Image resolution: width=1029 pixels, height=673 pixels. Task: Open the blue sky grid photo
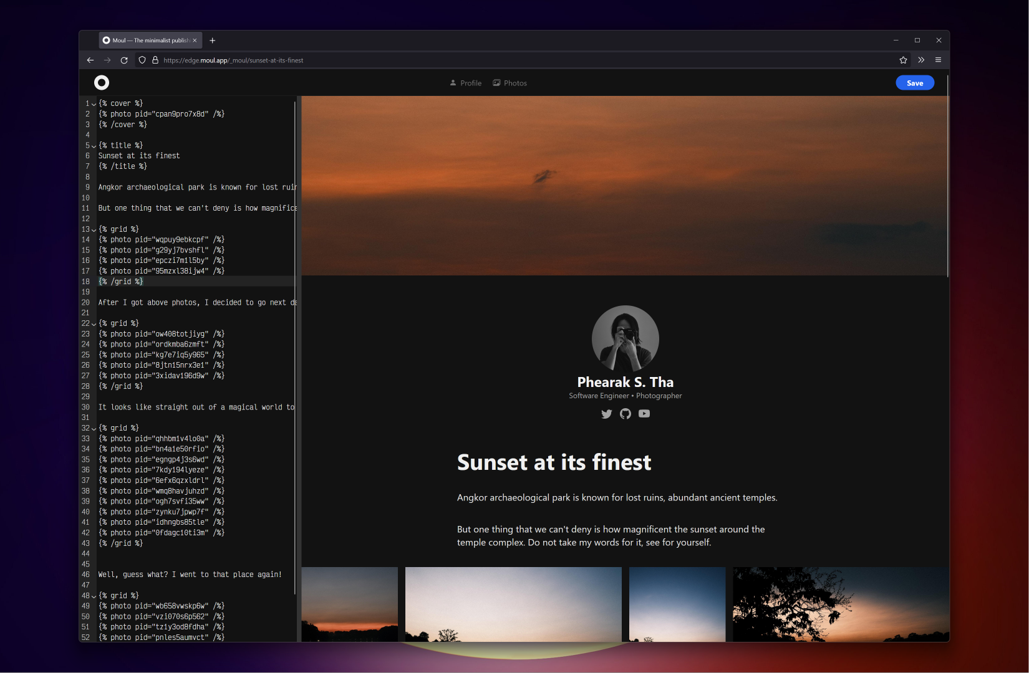677,604
